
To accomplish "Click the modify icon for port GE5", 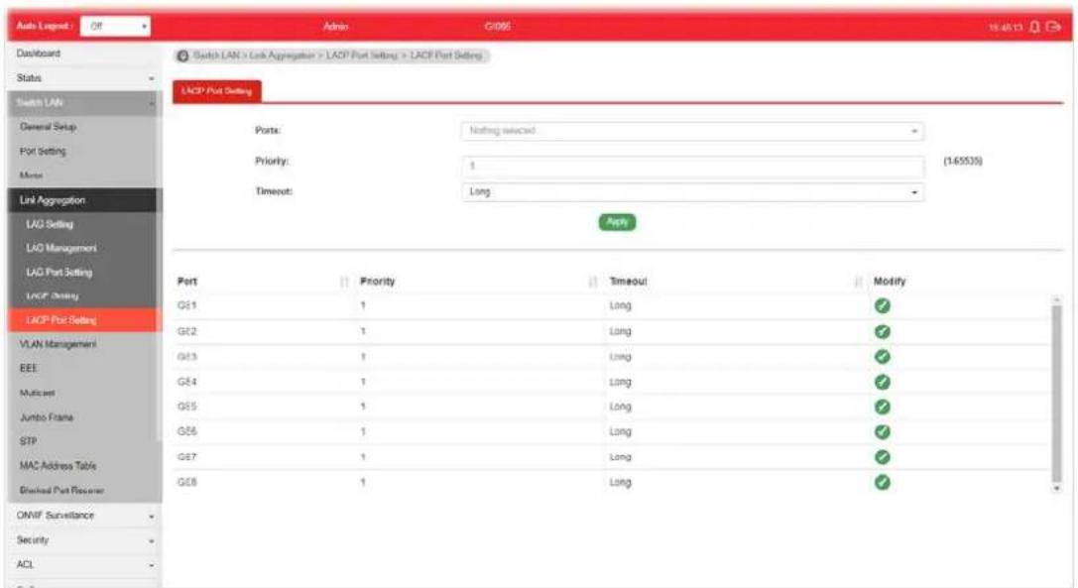I will point(882,407).
